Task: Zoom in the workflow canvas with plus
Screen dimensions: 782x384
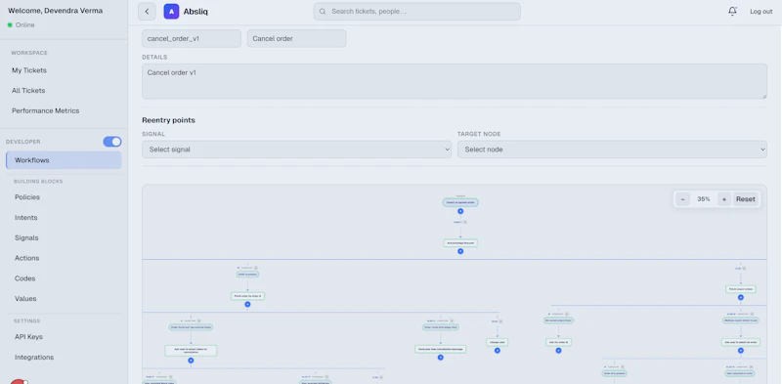Action: (724, 199)
